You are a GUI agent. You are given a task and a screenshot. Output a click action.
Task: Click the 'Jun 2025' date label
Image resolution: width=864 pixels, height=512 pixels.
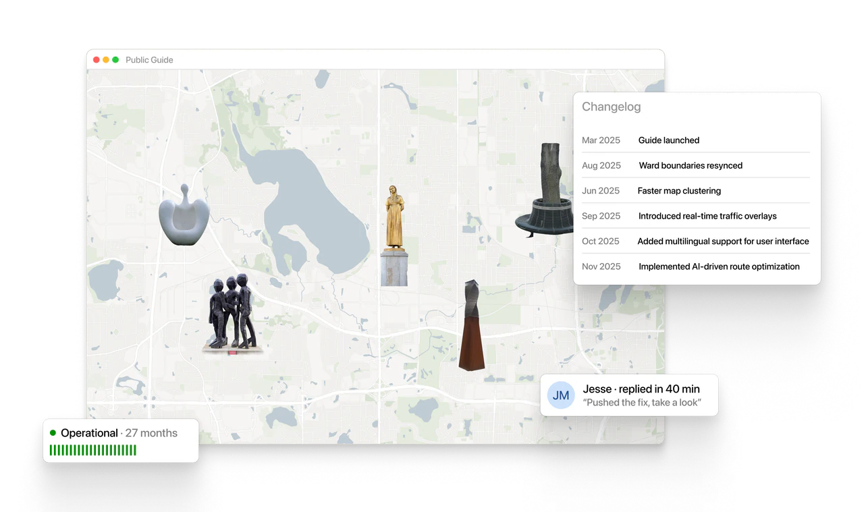click(601, 191)
